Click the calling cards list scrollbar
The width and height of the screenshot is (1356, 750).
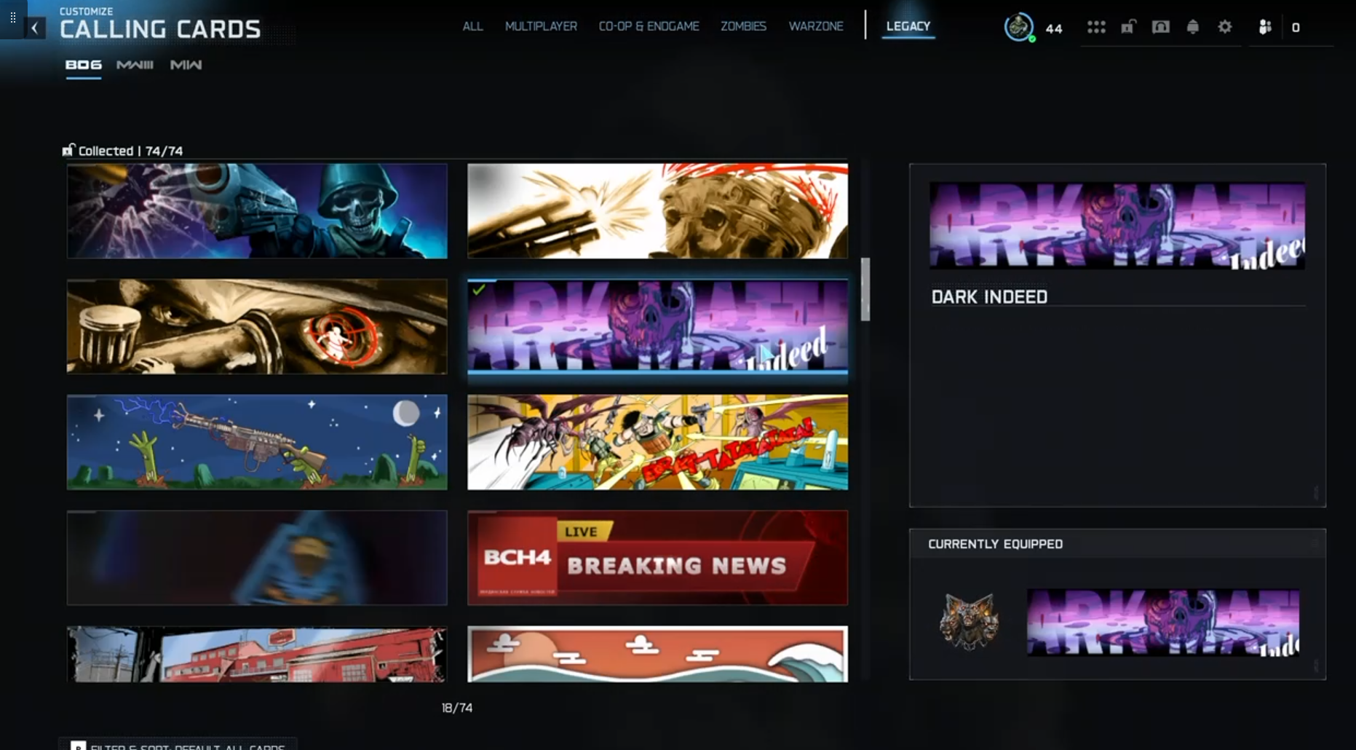coord(865,289)
